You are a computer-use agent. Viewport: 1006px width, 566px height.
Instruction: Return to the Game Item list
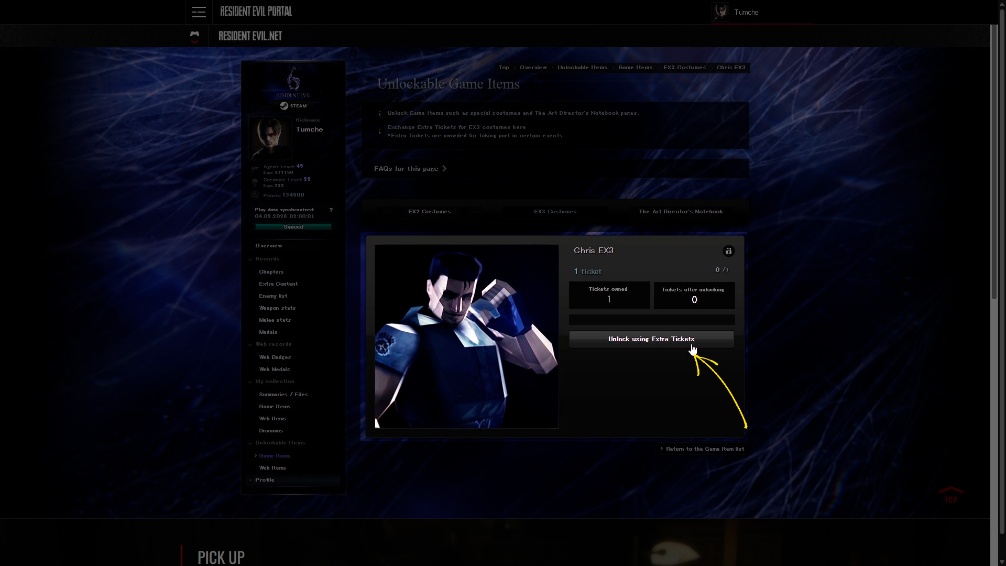(x=702, y=449)
